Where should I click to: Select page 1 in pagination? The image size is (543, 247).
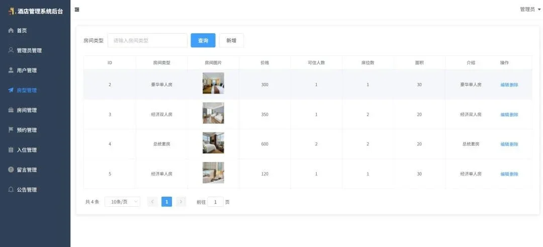[166, 202]
